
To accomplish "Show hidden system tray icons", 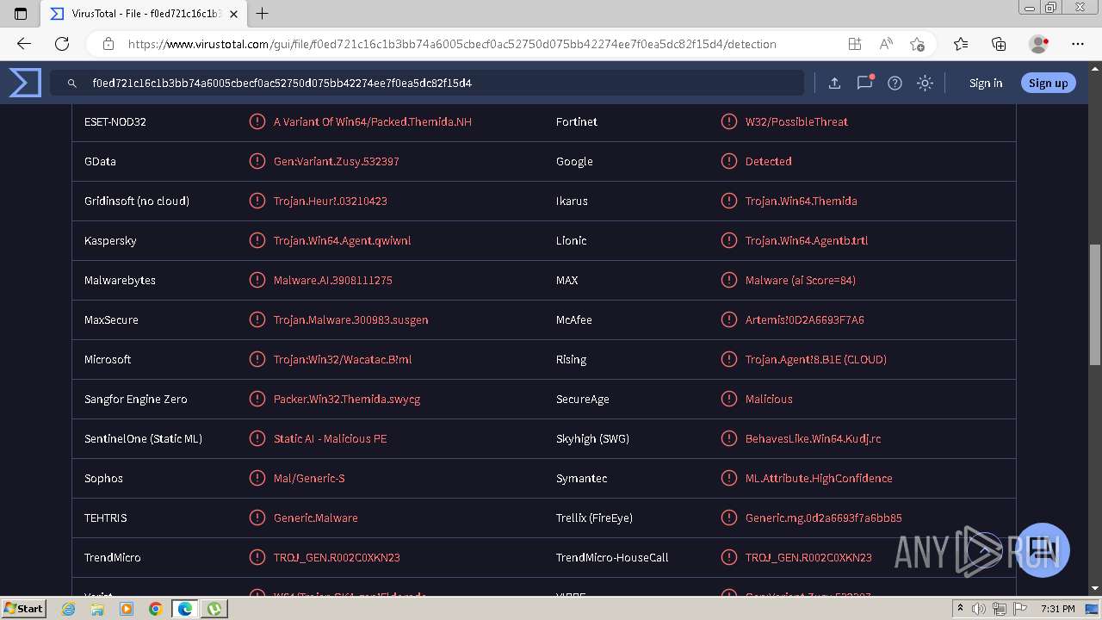I will 961,609.
